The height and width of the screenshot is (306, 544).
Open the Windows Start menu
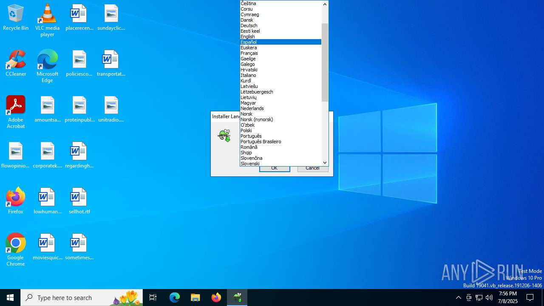click(x=10, y=297)
